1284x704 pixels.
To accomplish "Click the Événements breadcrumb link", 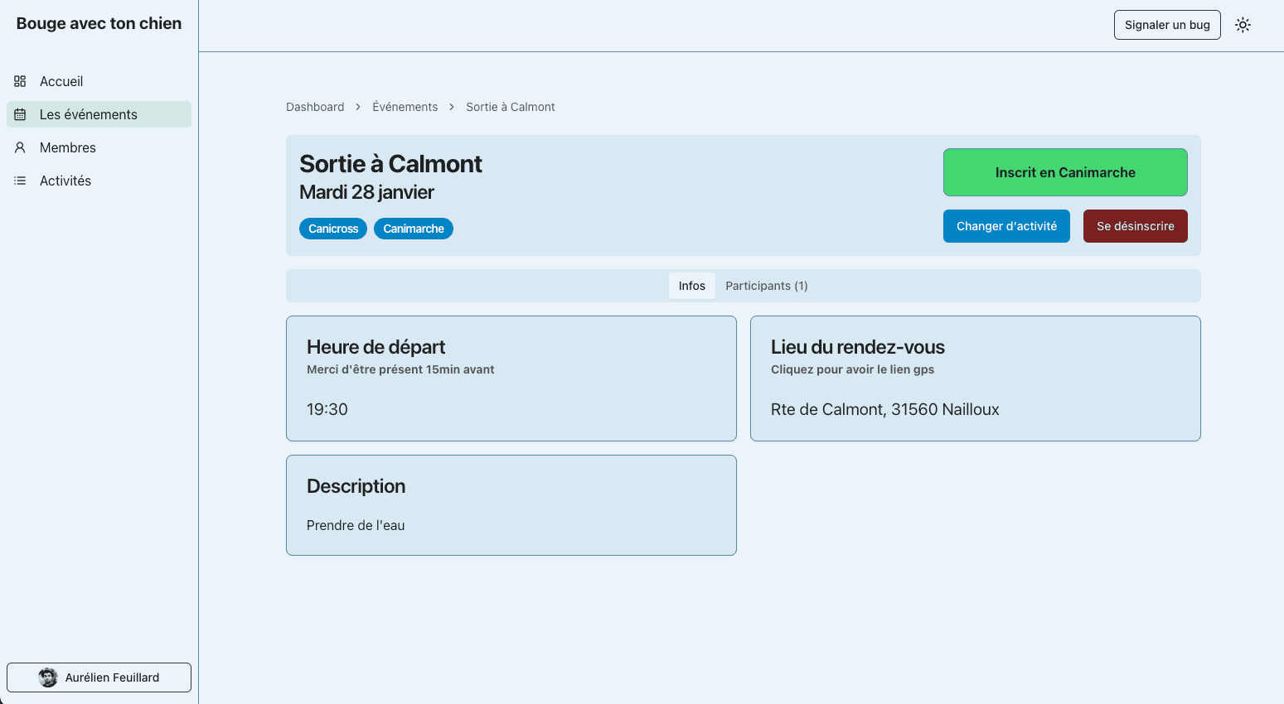I will point(405,107).
